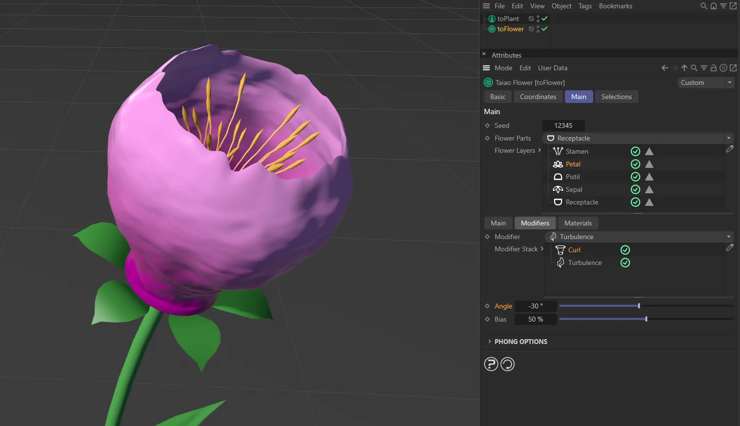
Task: Click the Petal icon in Flower Parts
Action: tap(558, 164)
